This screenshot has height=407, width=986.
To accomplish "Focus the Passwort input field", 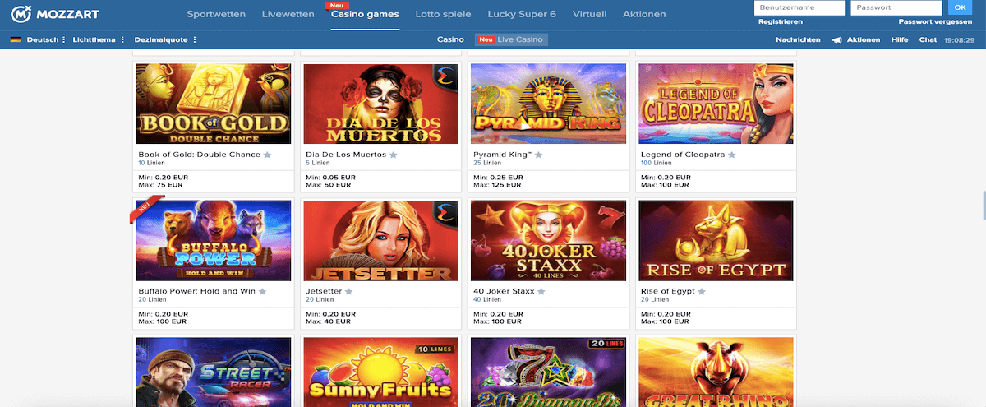I will point(896,8).
